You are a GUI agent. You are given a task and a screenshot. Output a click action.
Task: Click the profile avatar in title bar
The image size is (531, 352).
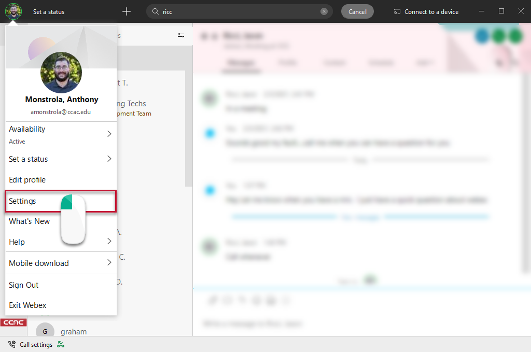13,11
